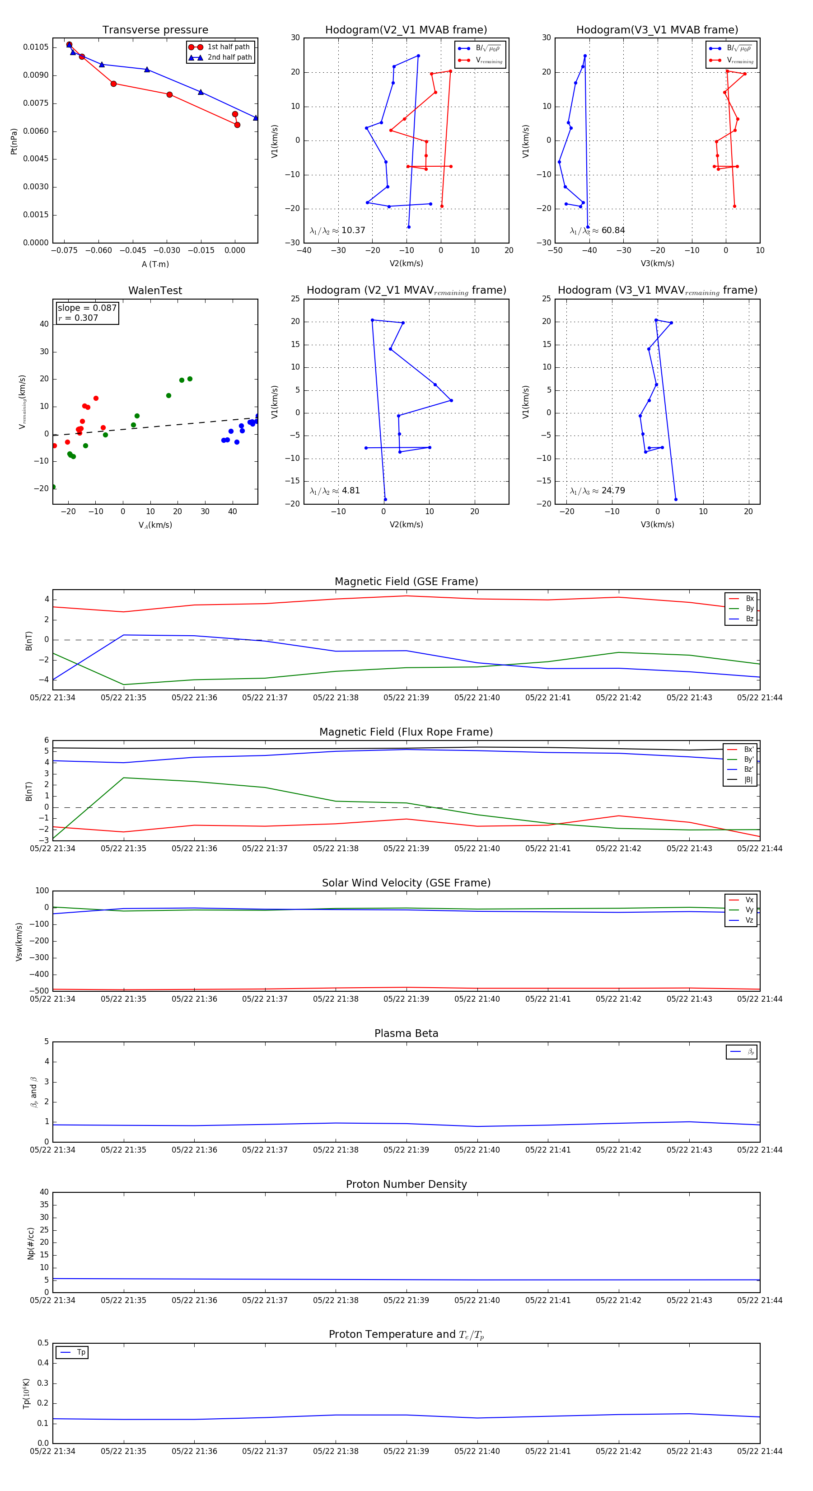The height and width of the screenshot is (1491, 813).
Task: Select the βp legend entry in Plasma Beta plot
Action: coord(743,1052)
